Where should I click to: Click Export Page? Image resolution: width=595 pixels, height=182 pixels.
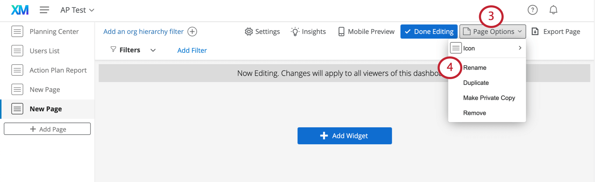(x=556, y=32)
